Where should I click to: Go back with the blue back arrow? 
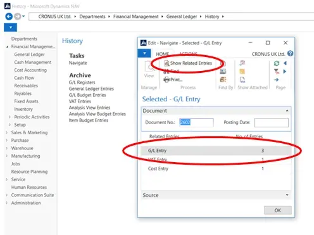[x=9, y=16]
